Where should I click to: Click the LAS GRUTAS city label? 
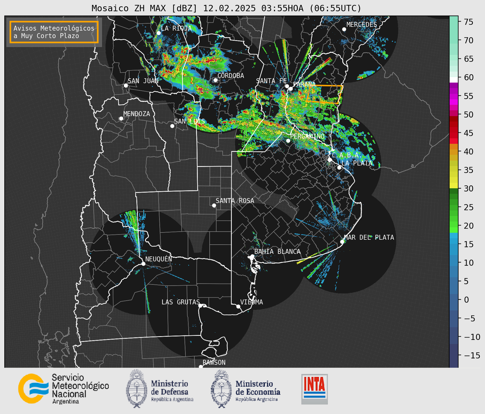click(x=181, y=302)
